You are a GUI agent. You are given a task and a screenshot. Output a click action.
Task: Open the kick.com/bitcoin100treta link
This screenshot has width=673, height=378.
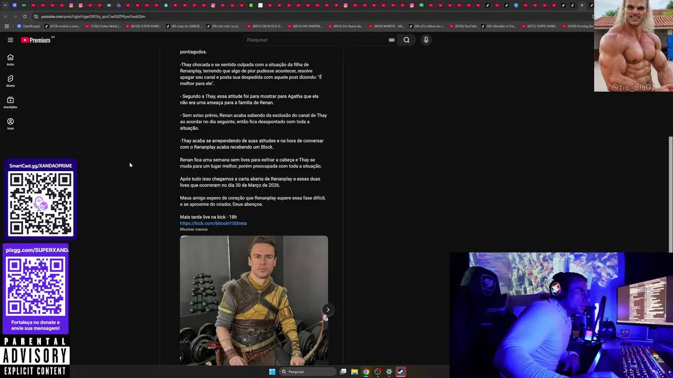213,223
